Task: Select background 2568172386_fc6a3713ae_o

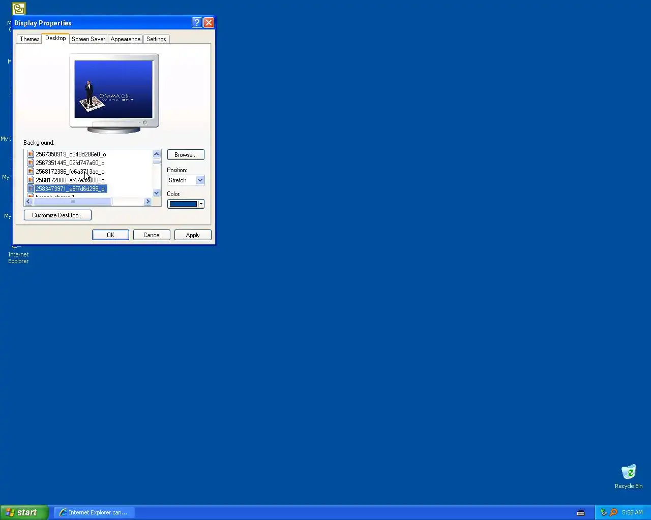Action: (x=70, y=172)
